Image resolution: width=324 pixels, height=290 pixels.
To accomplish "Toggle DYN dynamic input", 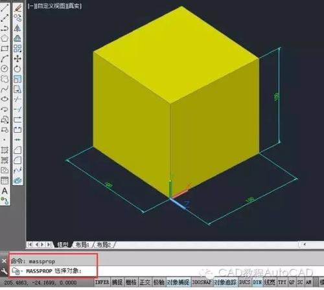I will click(257, 282).
